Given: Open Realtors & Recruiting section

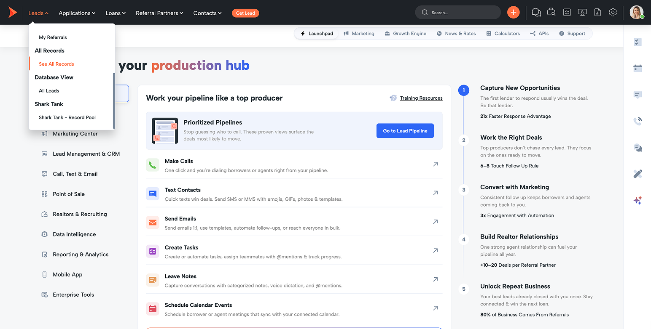Looking at the screenshot, I should click(80, 214).
